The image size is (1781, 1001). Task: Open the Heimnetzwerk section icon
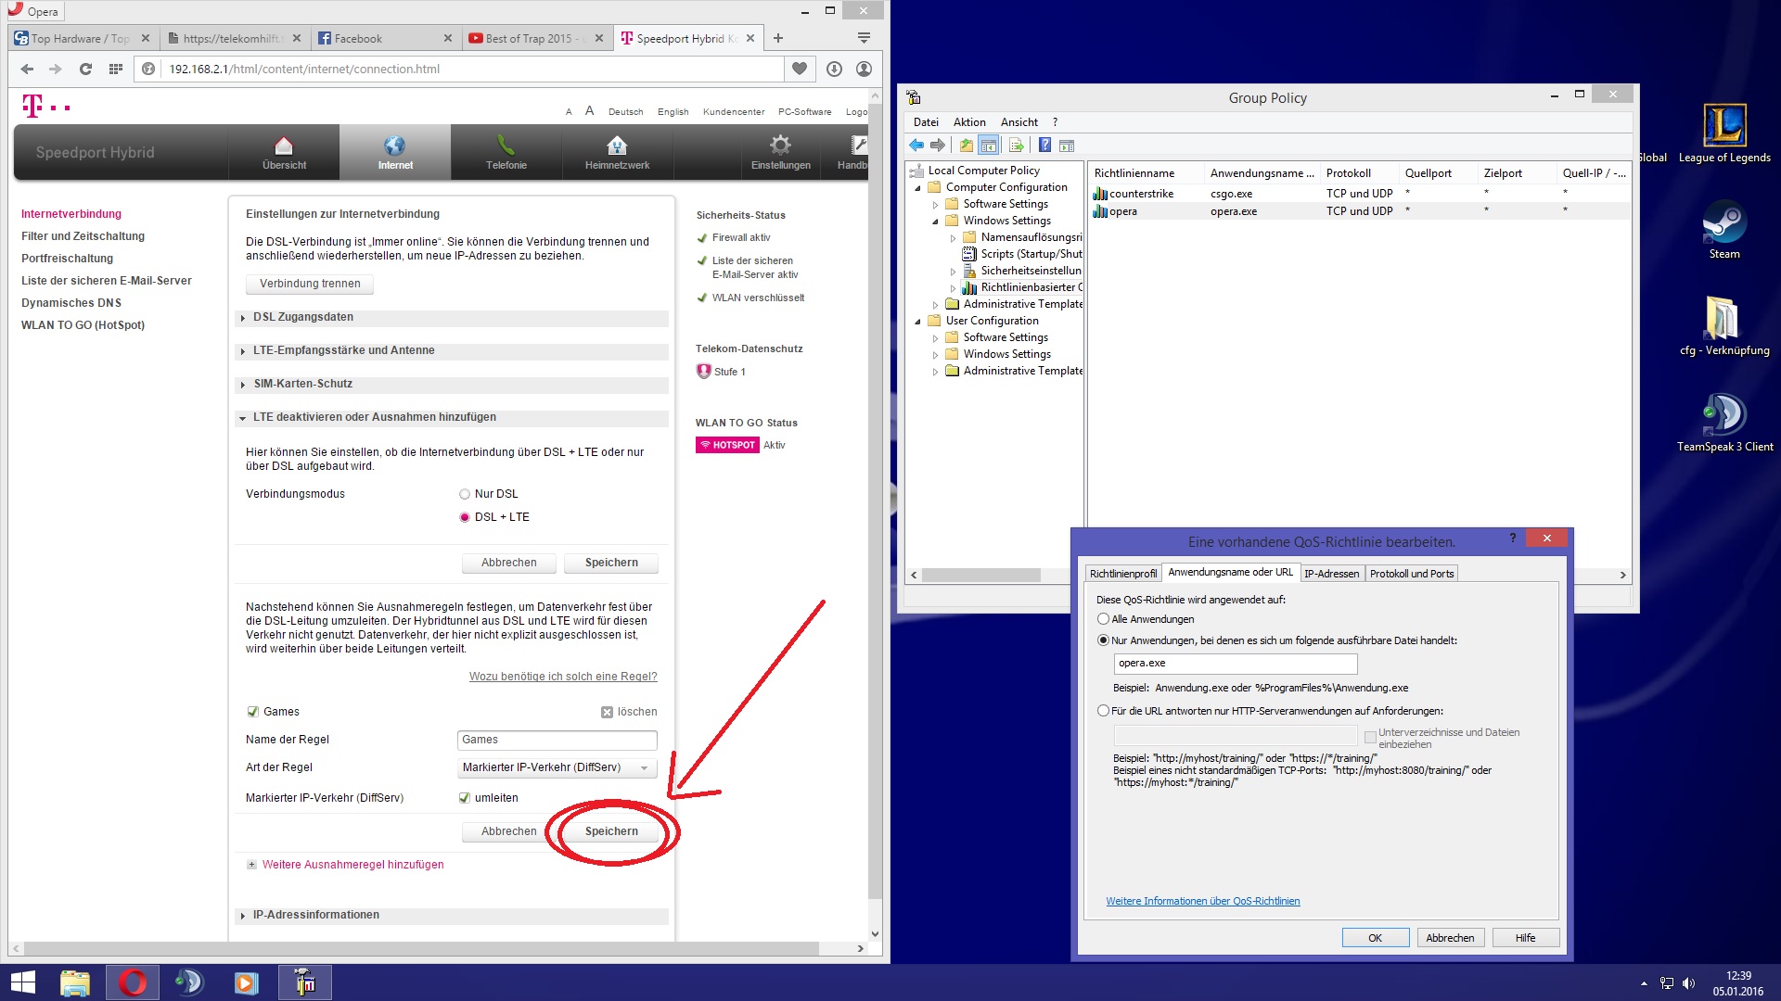tap(617, 146)
